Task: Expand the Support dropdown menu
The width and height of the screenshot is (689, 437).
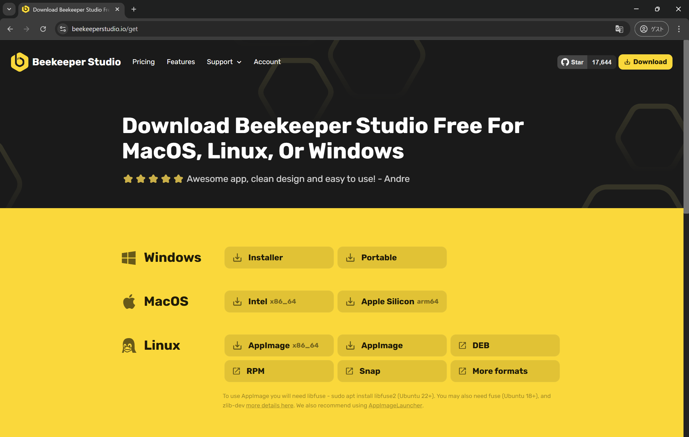Action: 224,62
